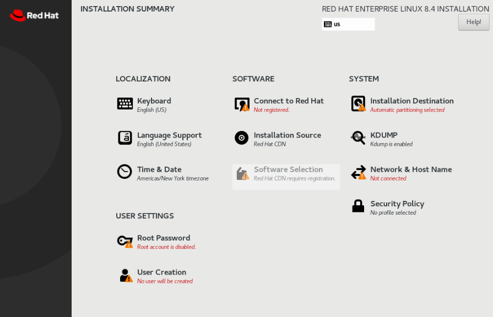Click the Keyboard layout icon

coord(125,103)
